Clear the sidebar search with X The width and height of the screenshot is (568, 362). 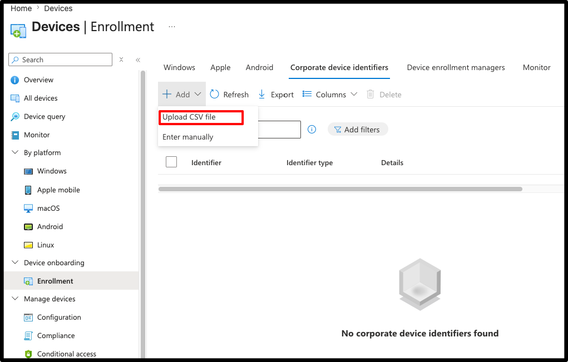click(121, 59)
